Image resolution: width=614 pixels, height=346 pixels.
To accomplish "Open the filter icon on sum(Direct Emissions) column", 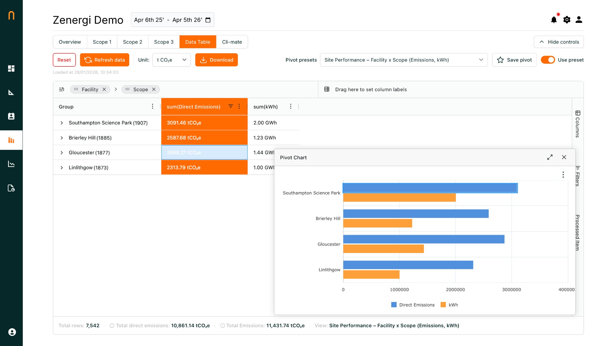I will (x=231, y=106).
